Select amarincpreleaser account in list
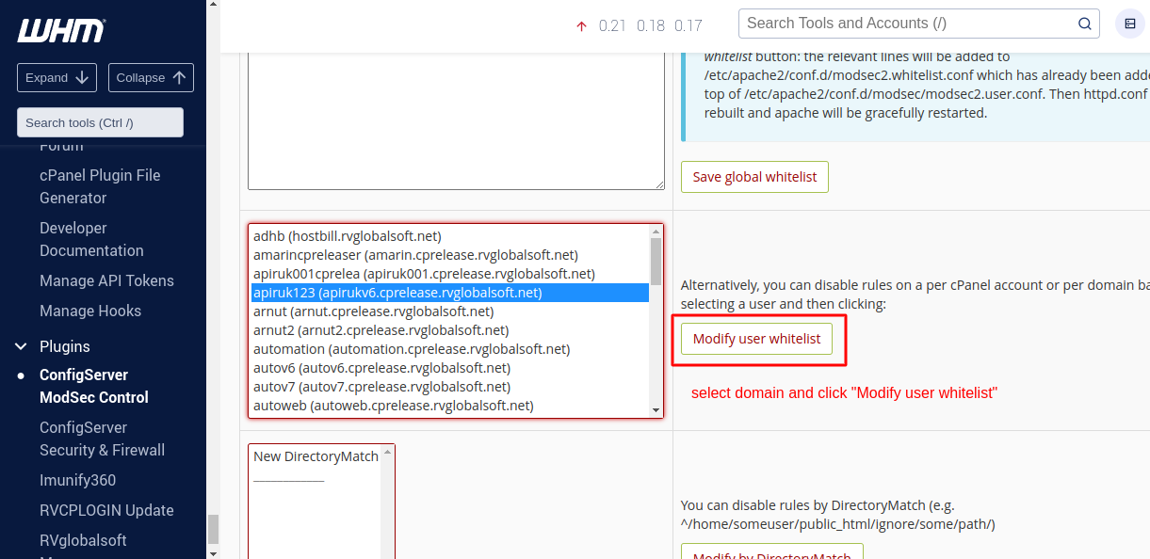Viewport: 1150px width, 559px height. 450,255
